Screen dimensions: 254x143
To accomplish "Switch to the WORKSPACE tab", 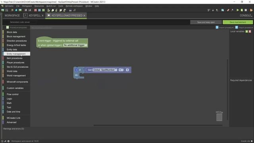I will 12,15.
